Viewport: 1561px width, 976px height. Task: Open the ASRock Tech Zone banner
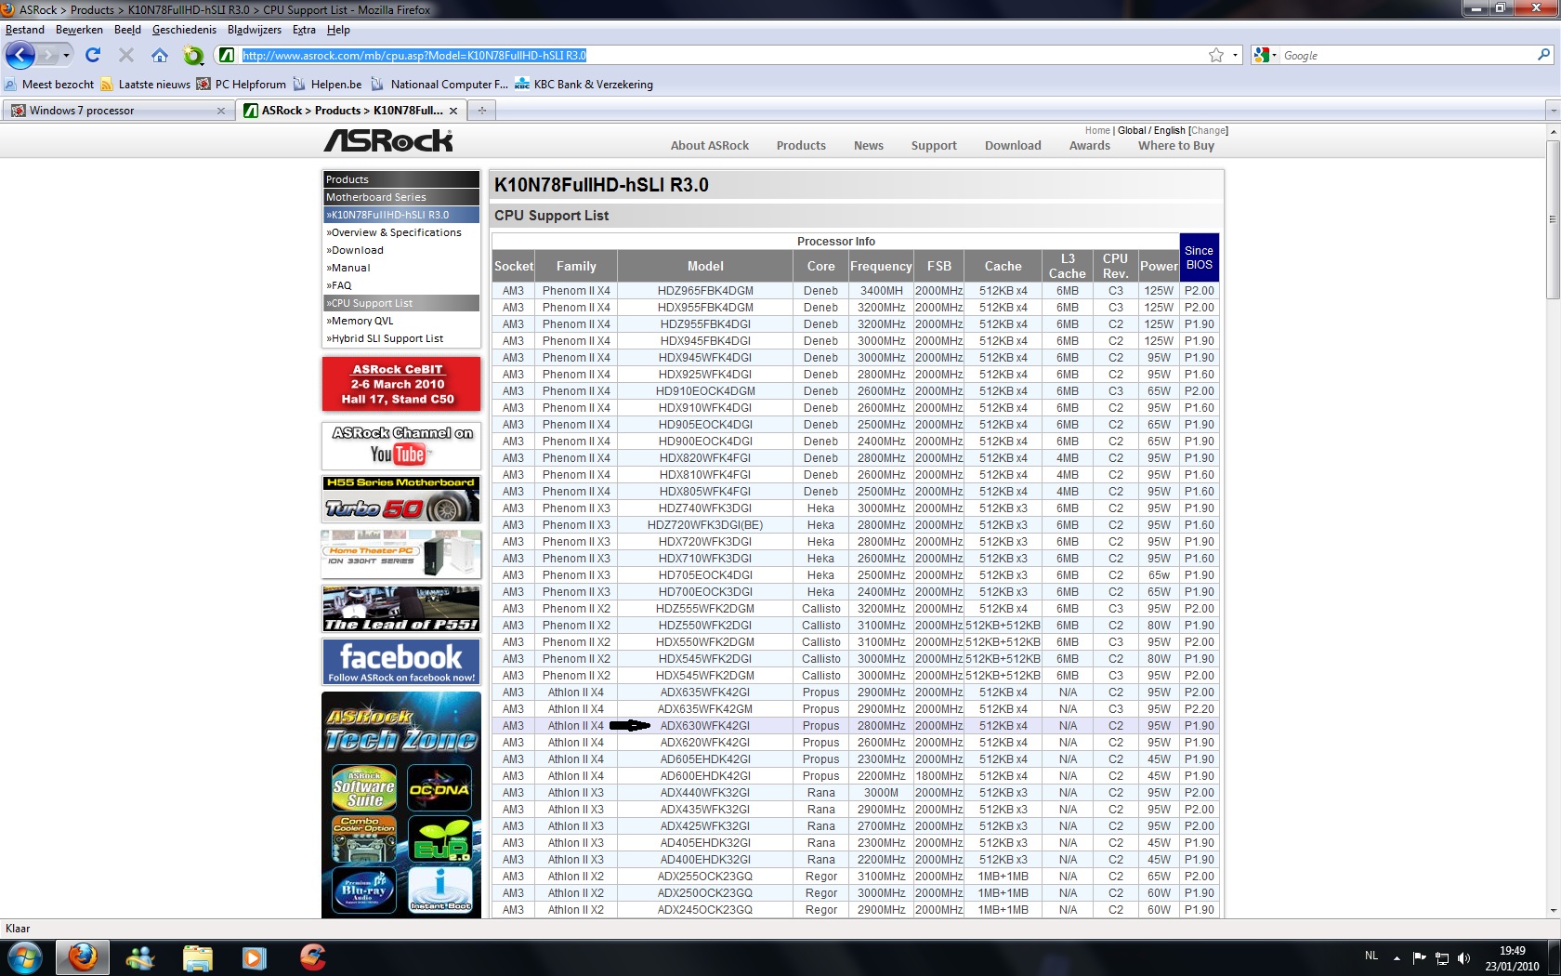[401, 728]
